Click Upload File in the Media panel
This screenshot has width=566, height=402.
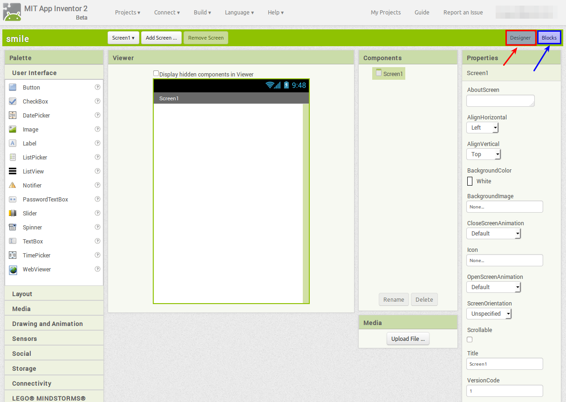pyautogui.click(x=408, y=339)
